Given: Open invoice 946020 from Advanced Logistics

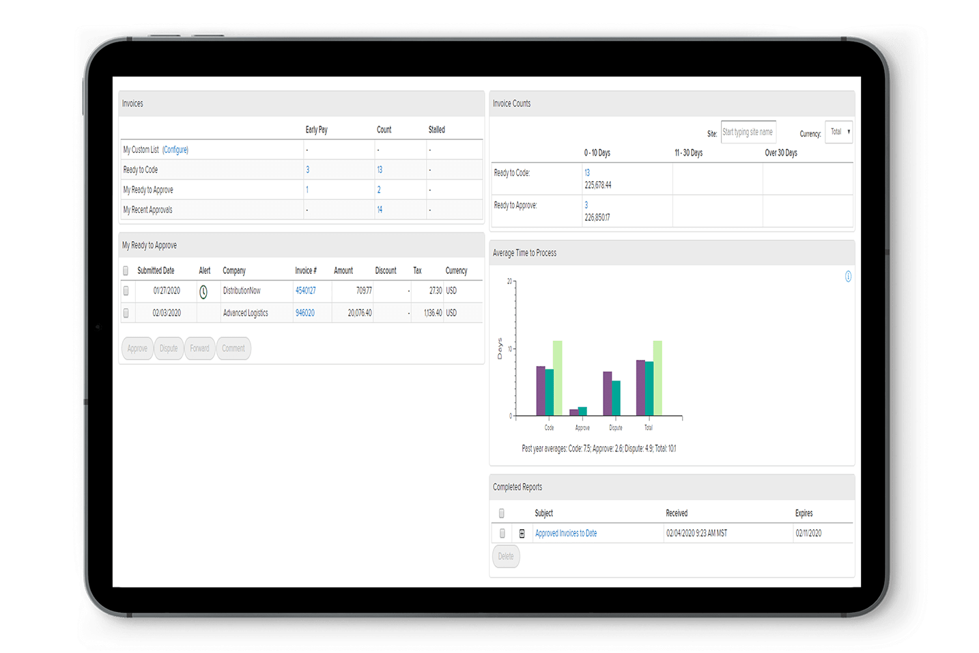Looking at the screenshot, I should pyautogui.click(x=304, y=313).
